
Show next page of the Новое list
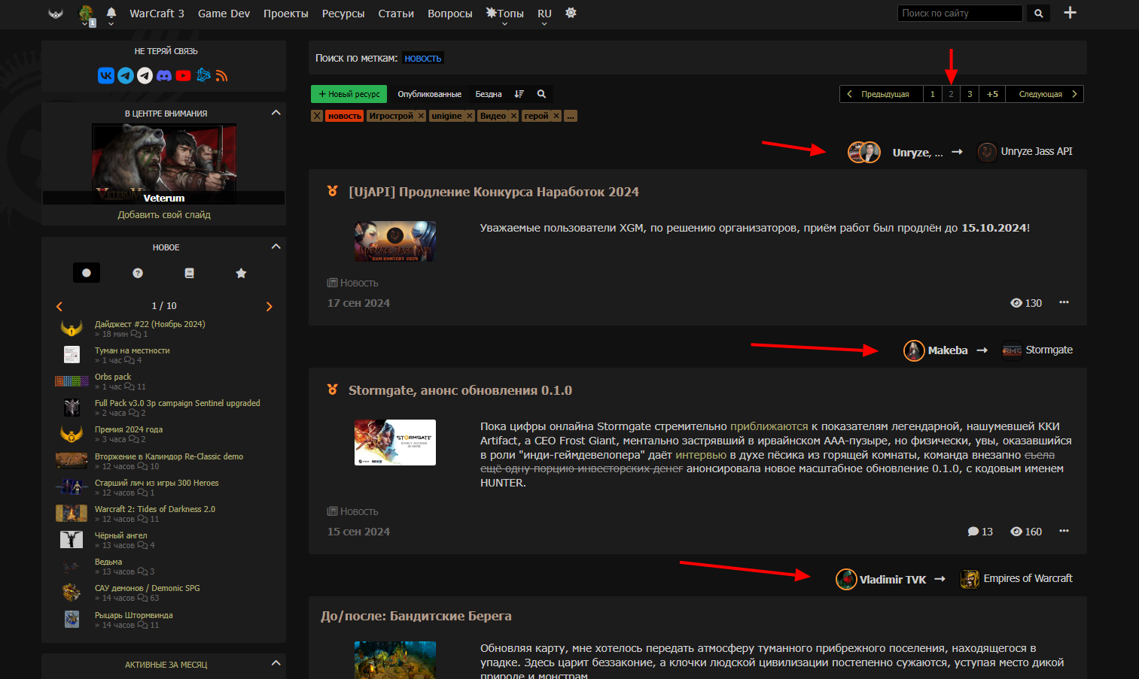click(270, 306)
